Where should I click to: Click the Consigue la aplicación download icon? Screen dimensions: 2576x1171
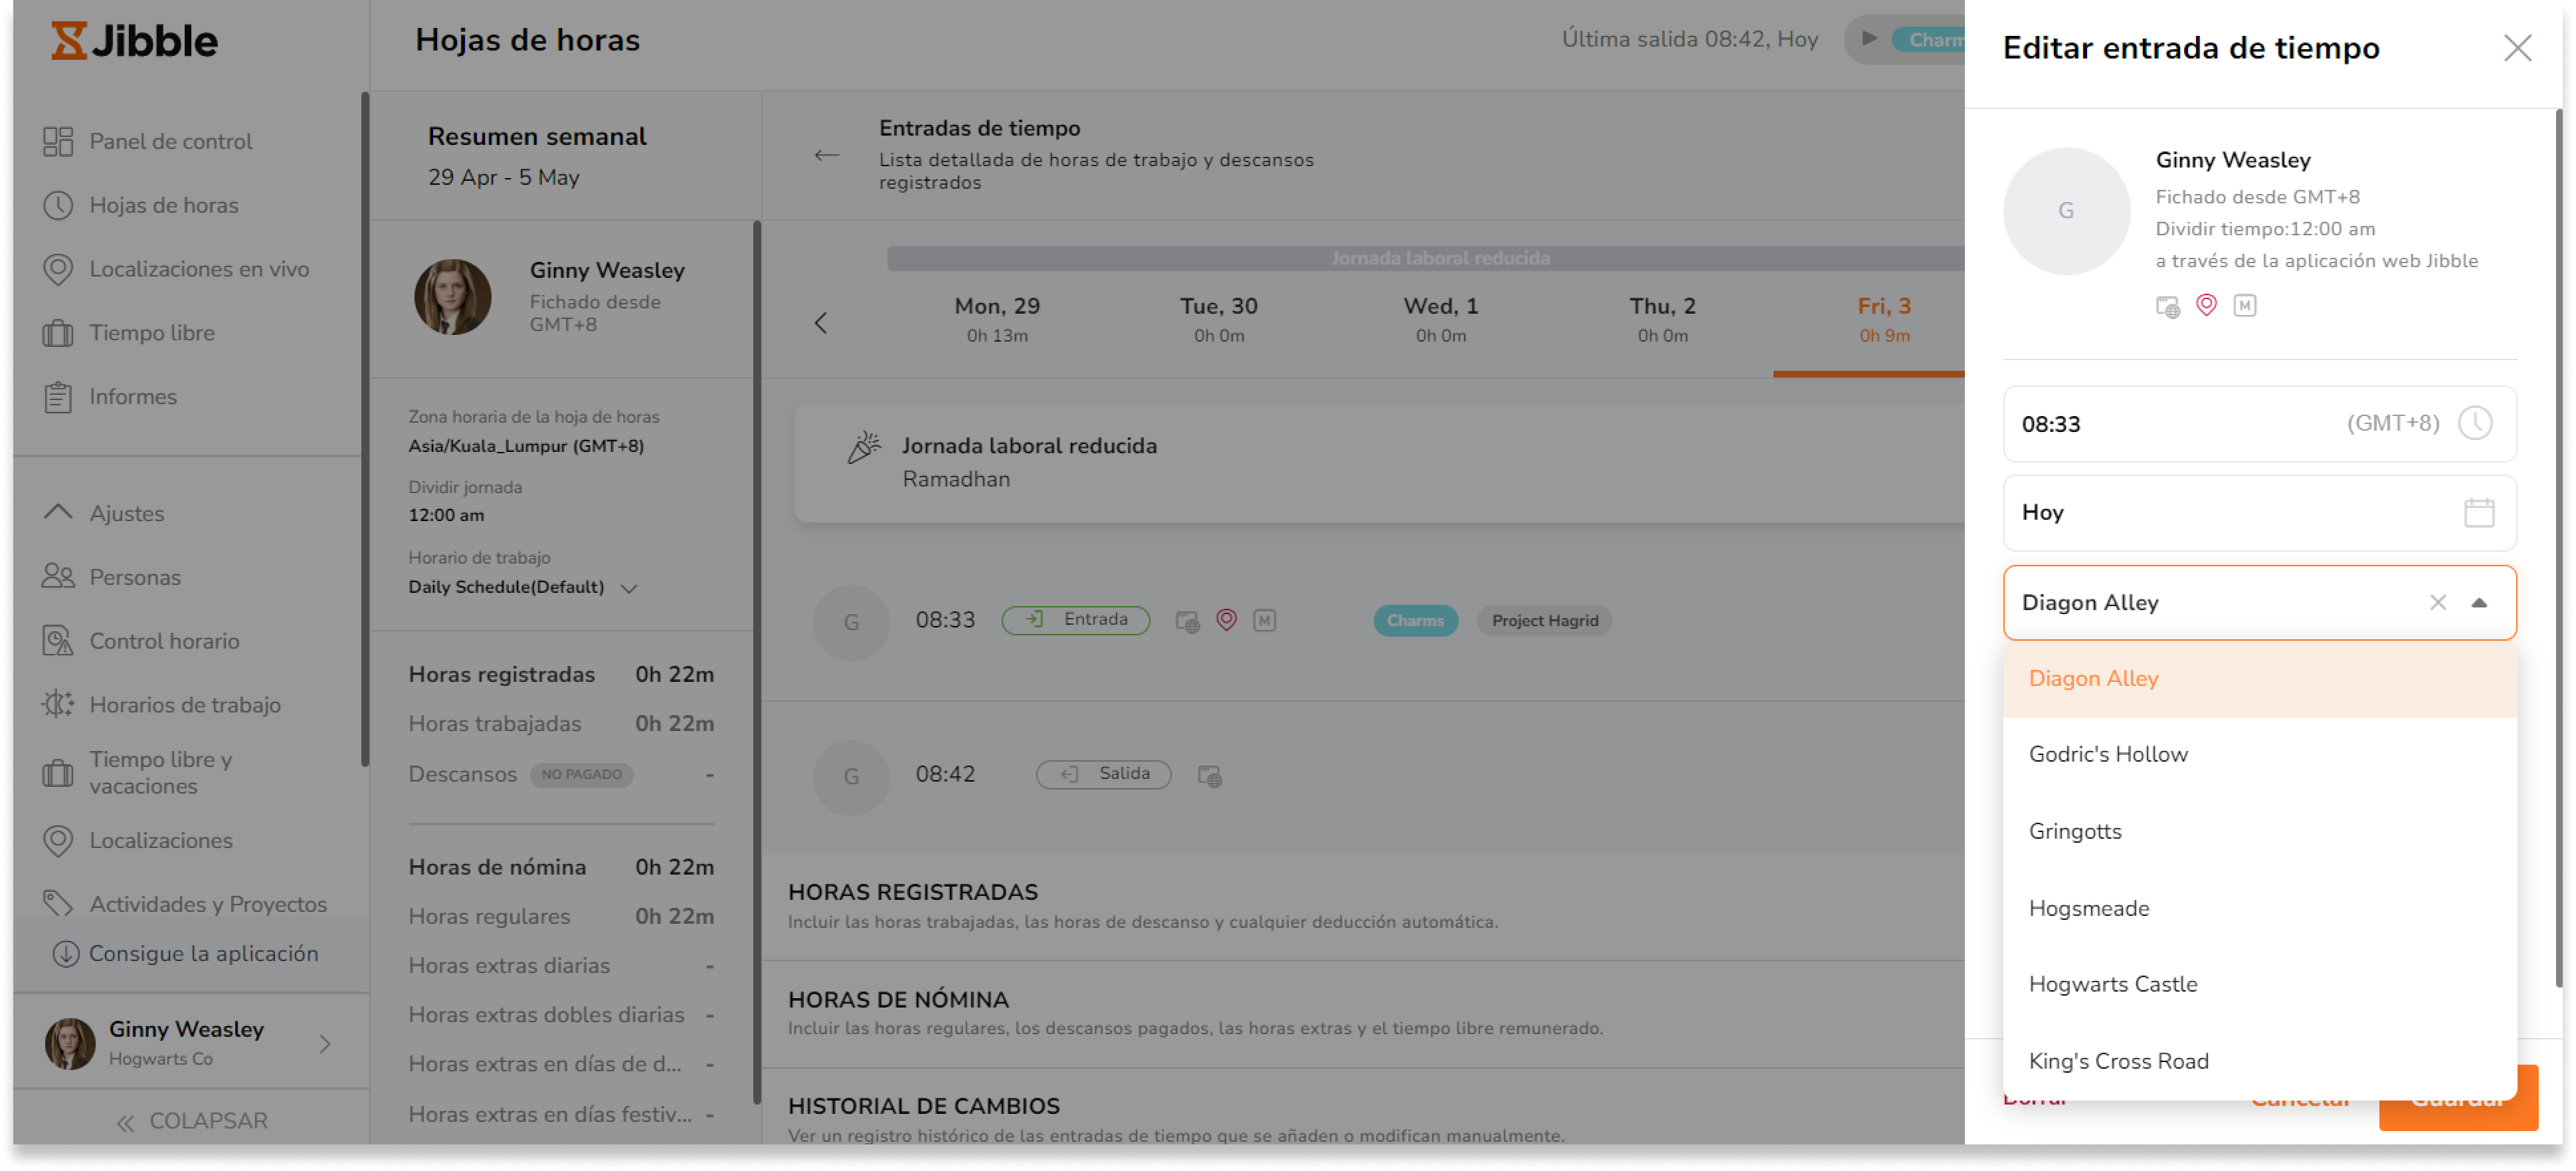(66, 955)
